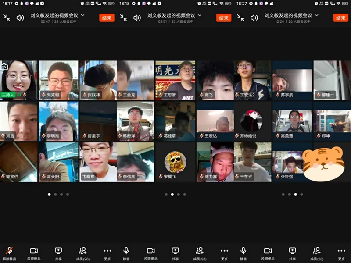Screen dimensions: 351x263
Task: Tap 解除静音 microphone icon to unmute
Action: tap(9, 251)
